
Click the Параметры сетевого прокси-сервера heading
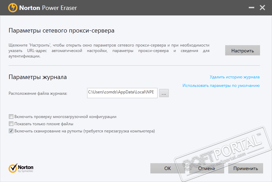62,30
